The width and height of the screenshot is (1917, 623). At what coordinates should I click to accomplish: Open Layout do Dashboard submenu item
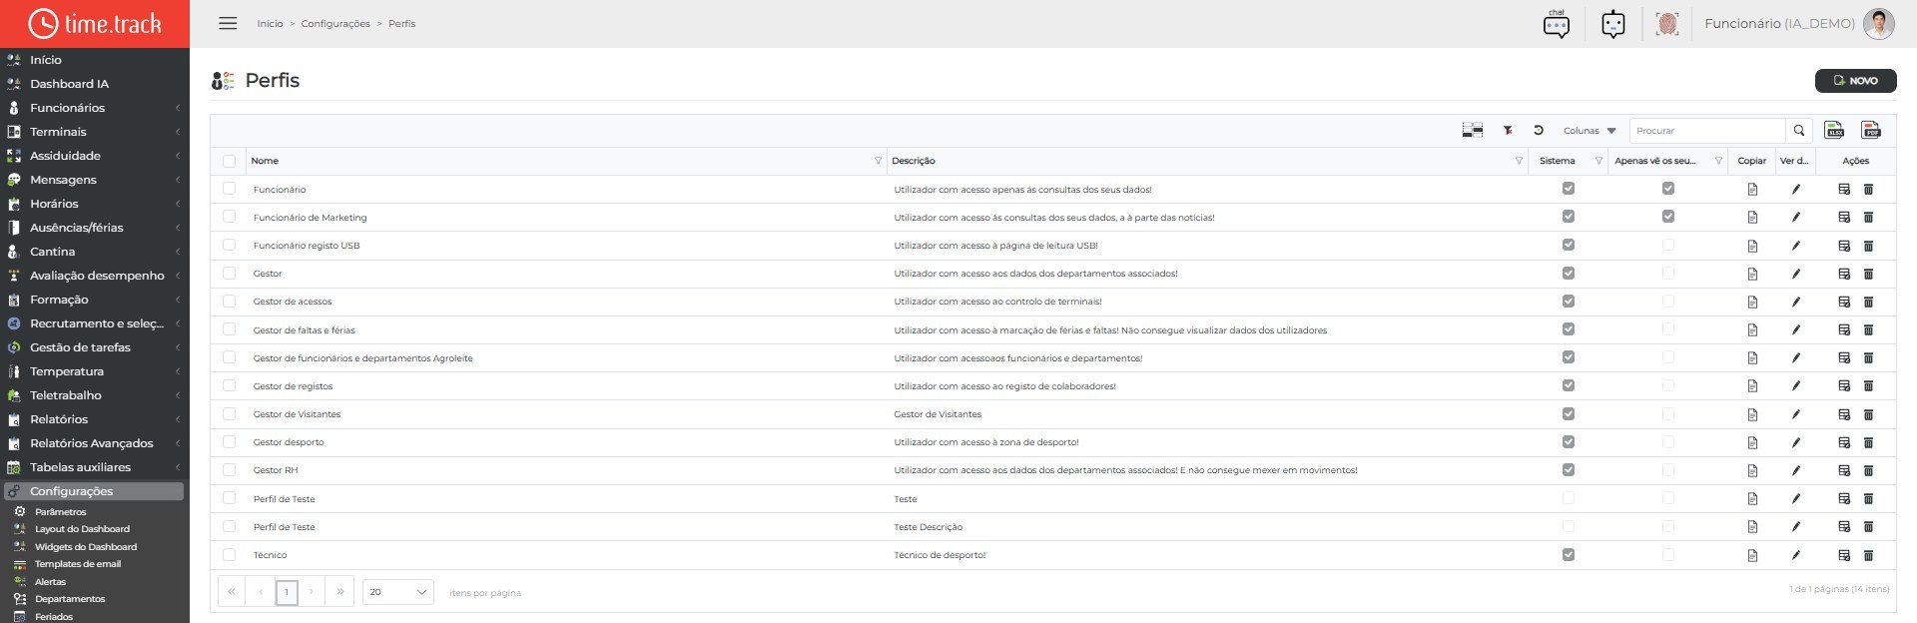(x=82, y=529)
